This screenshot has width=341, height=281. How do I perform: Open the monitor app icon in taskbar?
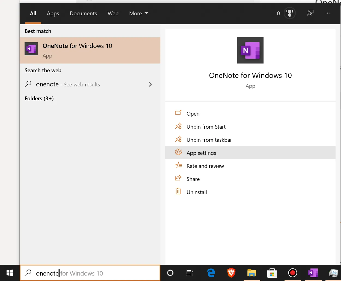pos(333,273)
